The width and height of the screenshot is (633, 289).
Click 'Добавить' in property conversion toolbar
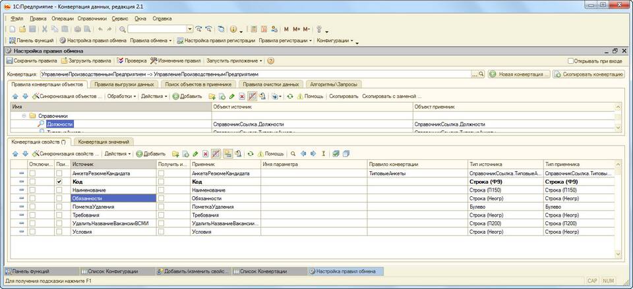pyautogui.click(x=151, y=153)
